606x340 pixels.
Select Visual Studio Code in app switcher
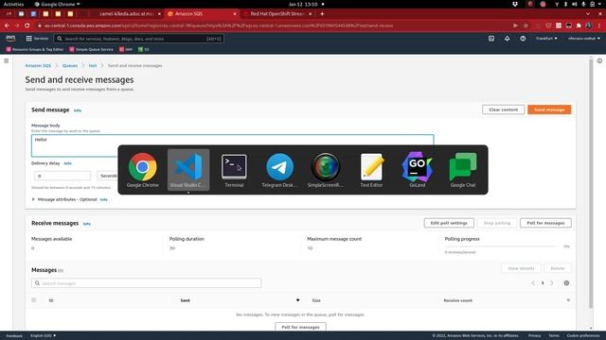coord(188,170)
